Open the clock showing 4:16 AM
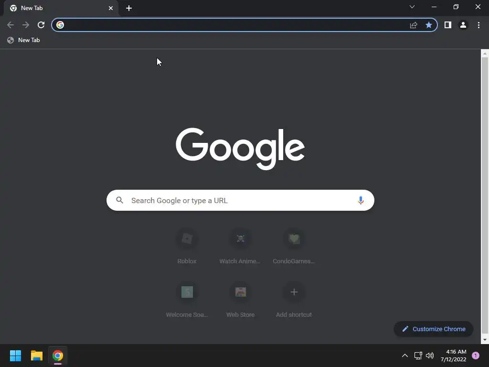The image size is (489, 367). point(454,356)
